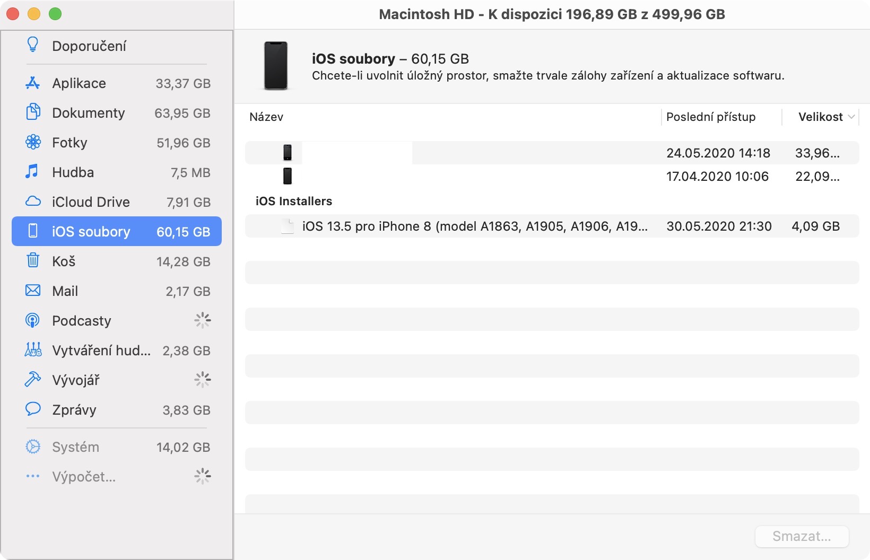Click the Systém gear icon
Screen dimensions: 870x560
click(33, 447)
